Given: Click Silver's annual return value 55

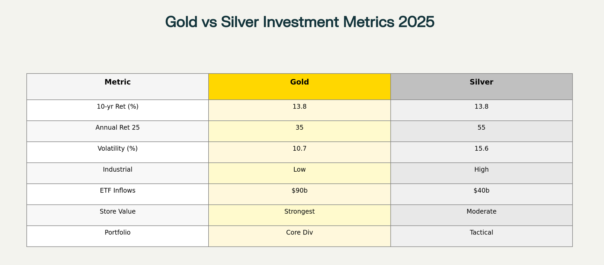Looking at the screenshot, I should [x=481, y=128].
